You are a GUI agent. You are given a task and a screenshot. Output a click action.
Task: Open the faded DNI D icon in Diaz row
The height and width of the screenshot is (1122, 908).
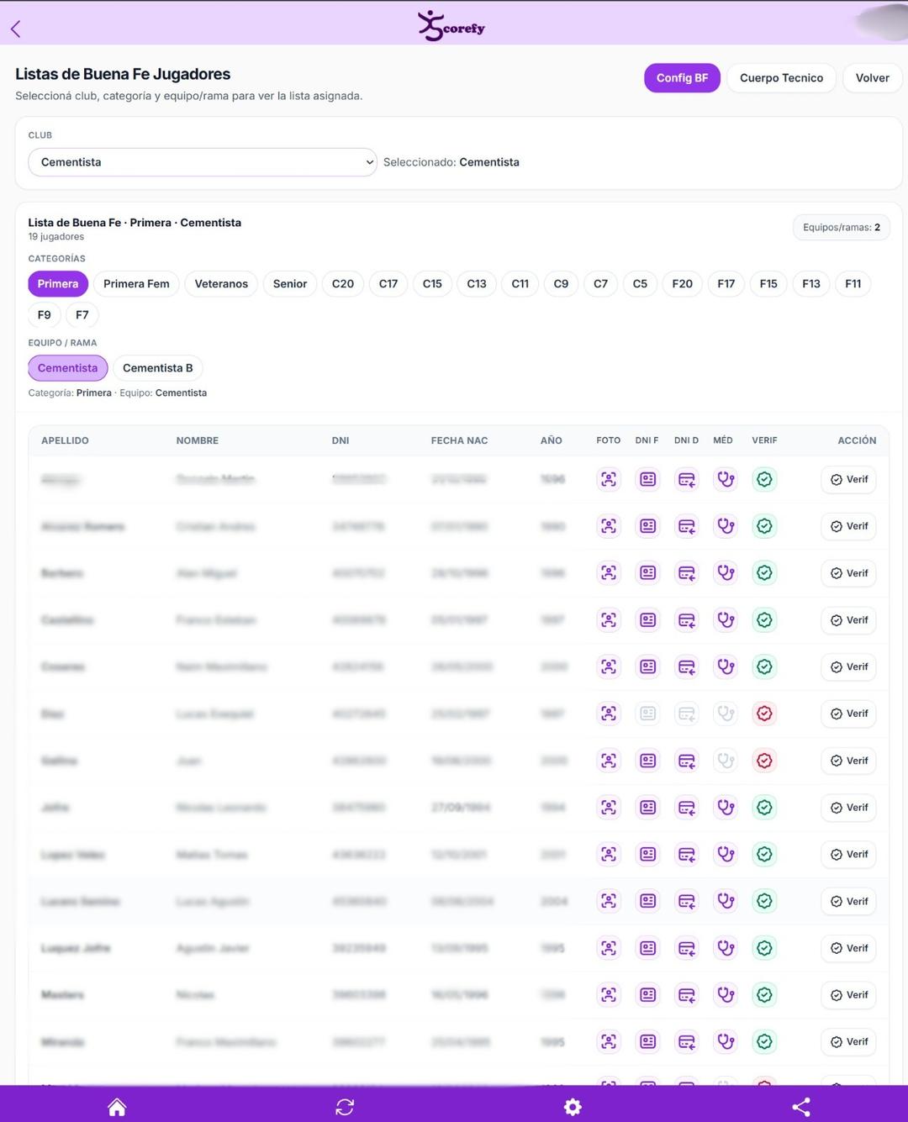pos(687,714)
